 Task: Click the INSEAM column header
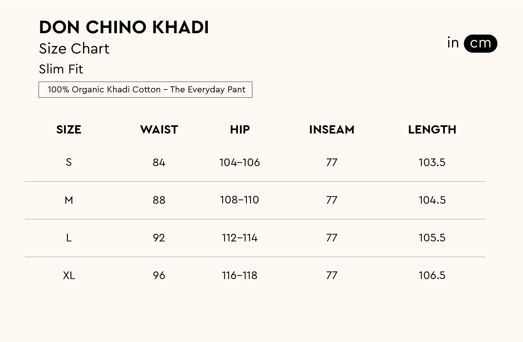coord(332,130)
